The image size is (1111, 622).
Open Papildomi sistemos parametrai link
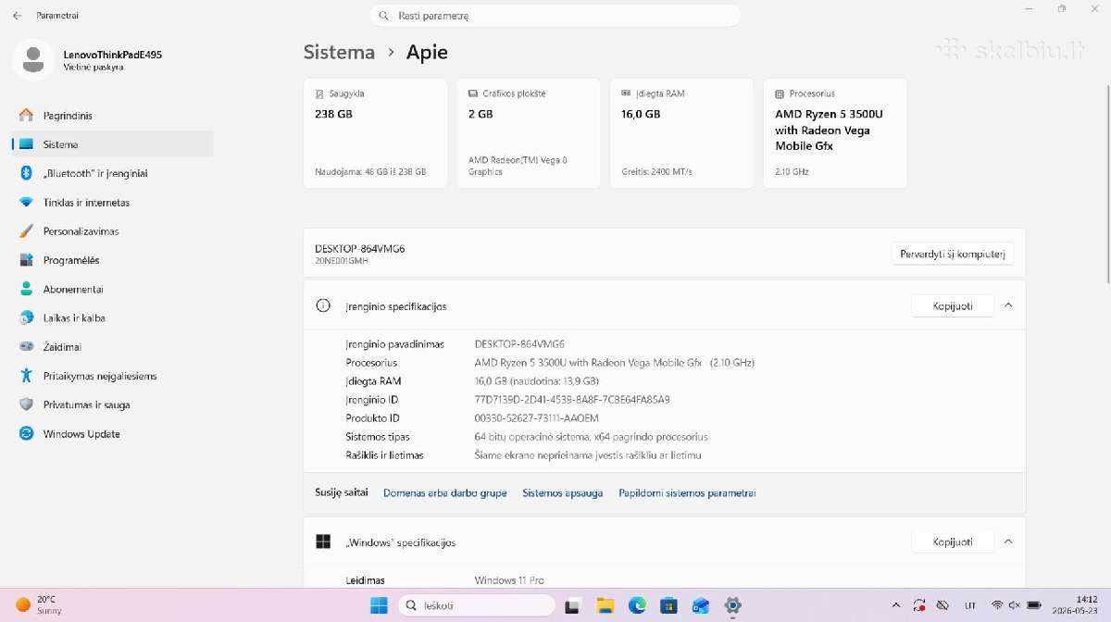pyautogui.click(x=687, y=493)
